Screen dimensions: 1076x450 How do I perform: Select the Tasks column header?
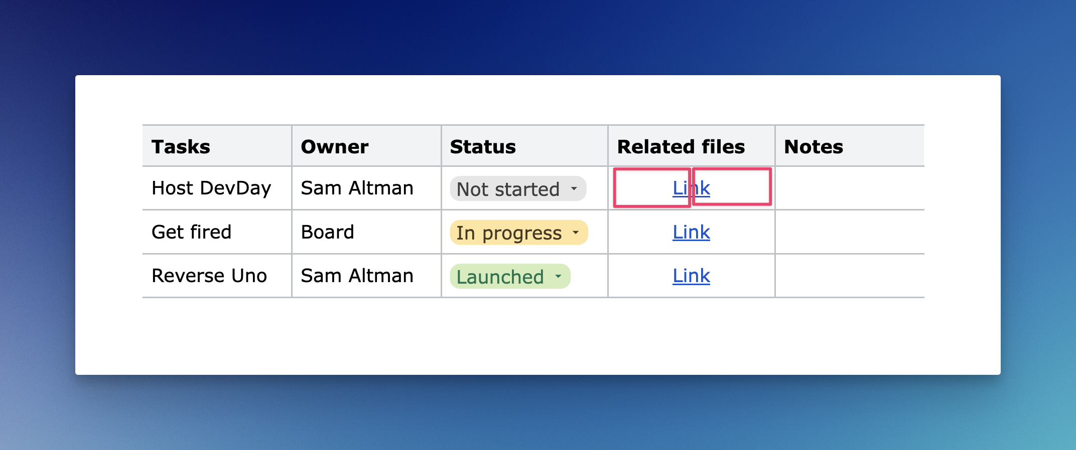point(217,146)
